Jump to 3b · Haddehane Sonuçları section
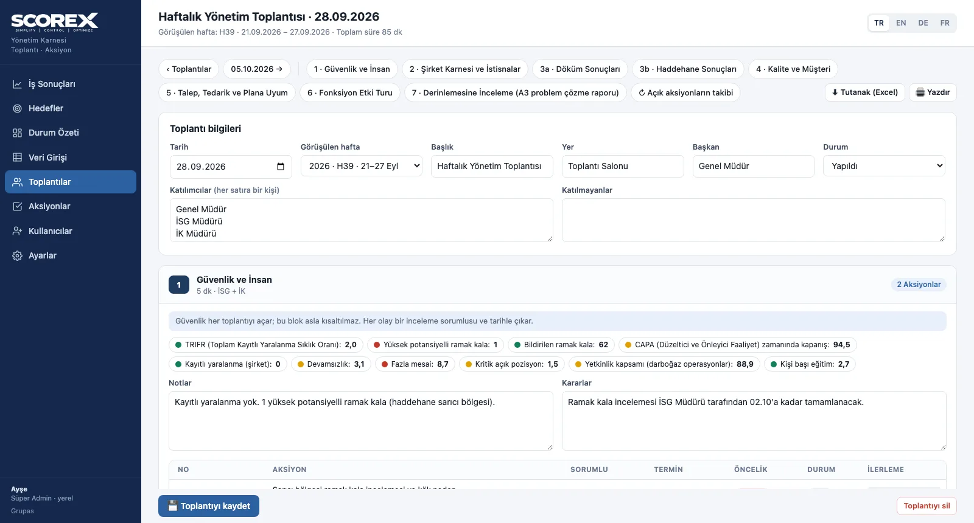Viewport: 974px width, 523px height. coord(688,69)
